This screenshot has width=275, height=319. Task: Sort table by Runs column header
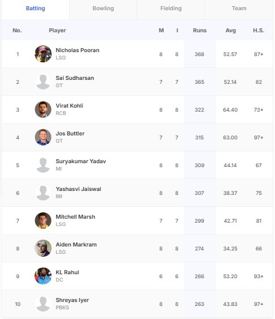[200, 31]
